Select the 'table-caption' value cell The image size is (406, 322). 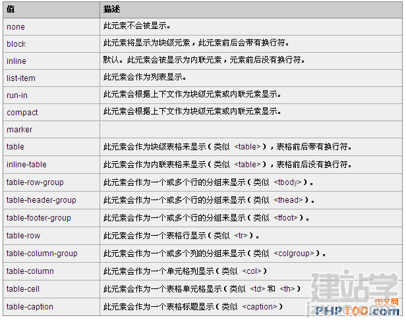point(51,307)
